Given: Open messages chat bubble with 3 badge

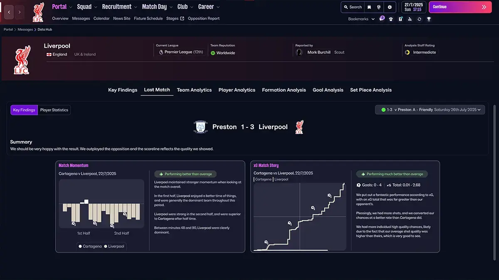Looking at the screenshot, I should tap(381, 19).
